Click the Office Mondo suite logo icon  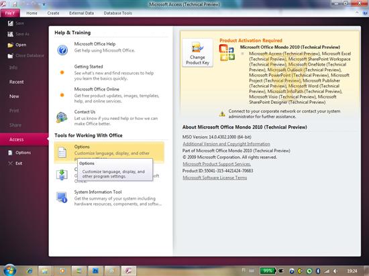coord(227,53)
